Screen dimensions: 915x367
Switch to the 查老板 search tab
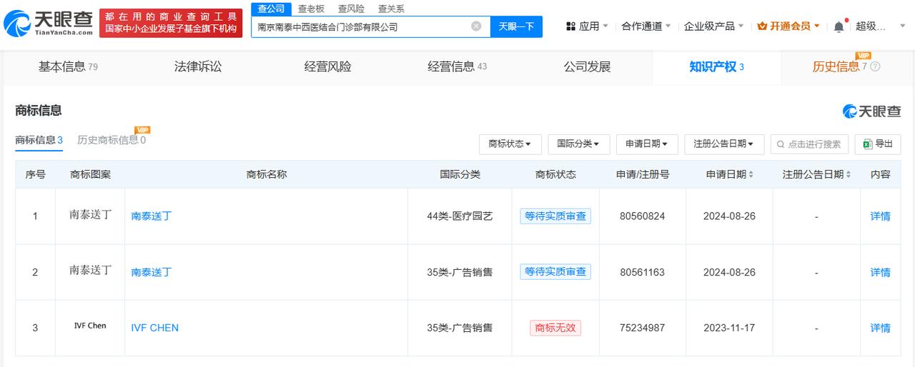[x=311, y=9]
